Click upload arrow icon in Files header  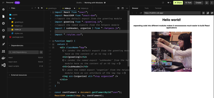click(35, 8)
